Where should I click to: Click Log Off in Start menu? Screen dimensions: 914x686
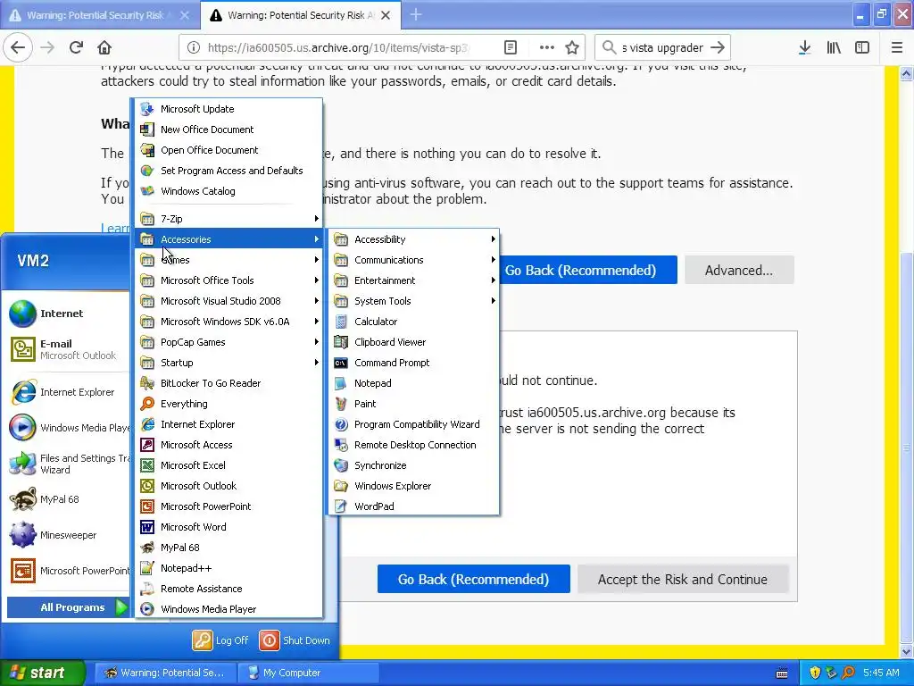point(220,640)
